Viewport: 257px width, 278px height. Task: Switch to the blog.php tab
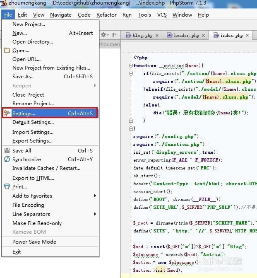pos(142,36)
